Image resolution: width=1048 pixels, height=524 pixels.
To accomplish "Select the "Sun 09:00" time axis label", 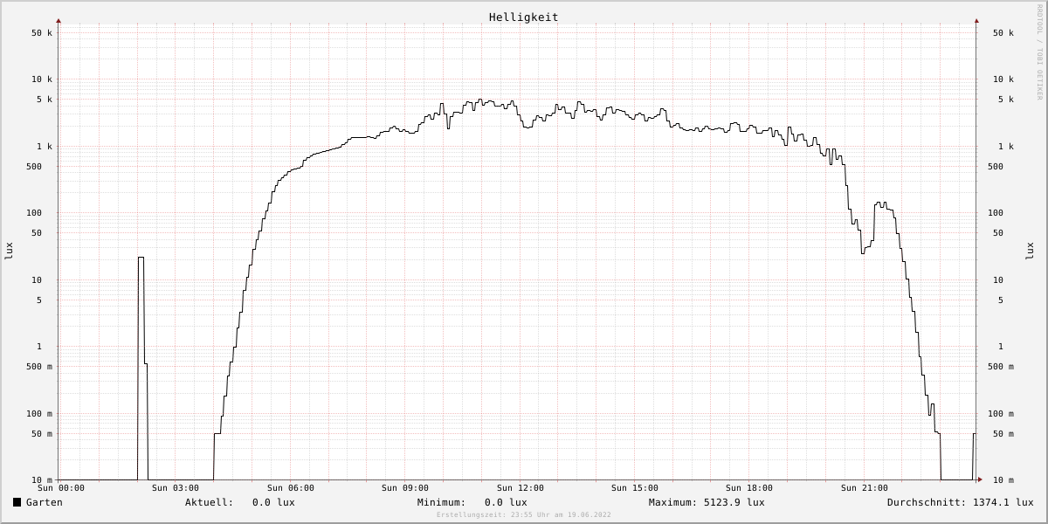I will pyautogui.click(x=405, y=488).
